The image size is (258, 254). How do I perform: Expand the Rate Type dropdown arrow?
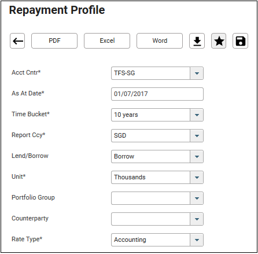[197, 240]
